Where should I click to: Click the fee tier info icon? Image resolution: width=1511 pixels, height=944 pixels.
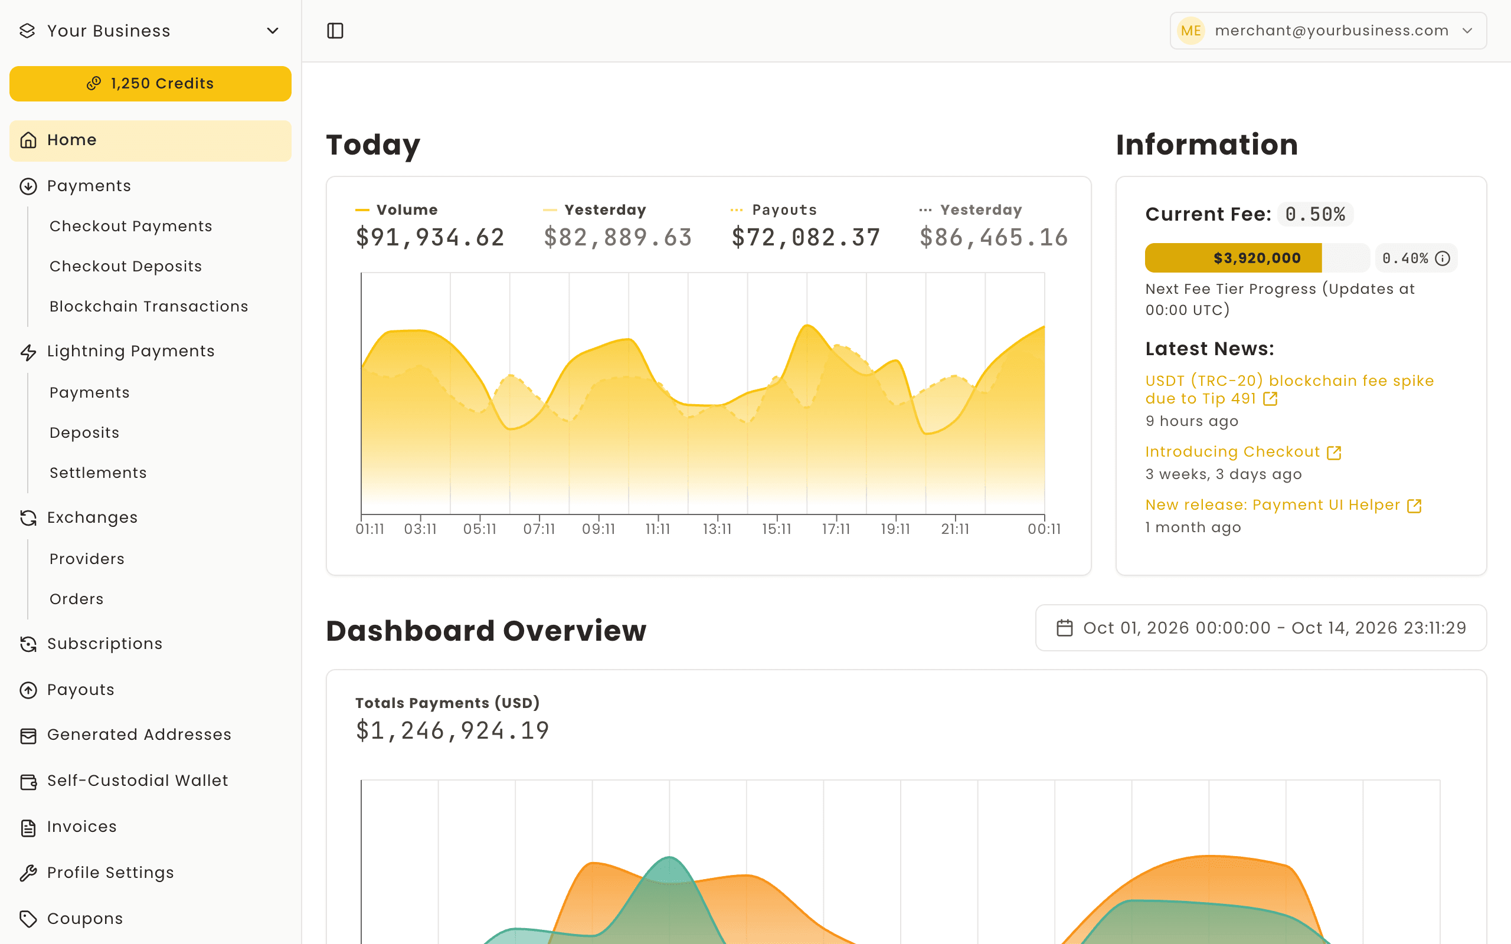pyautogui.click(x=1443, y=258)
